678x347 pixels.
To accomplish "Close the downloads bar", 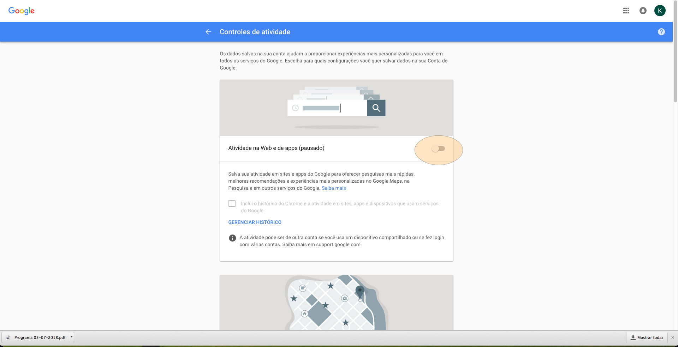I will (673, 337).
